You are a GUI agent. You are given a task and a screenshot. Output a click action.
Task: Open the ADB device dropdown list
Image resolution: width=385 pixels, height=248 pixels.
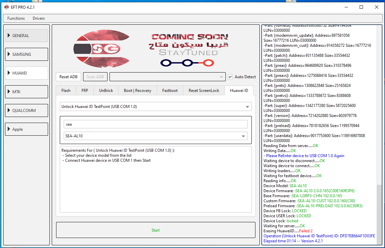point(167,77)
